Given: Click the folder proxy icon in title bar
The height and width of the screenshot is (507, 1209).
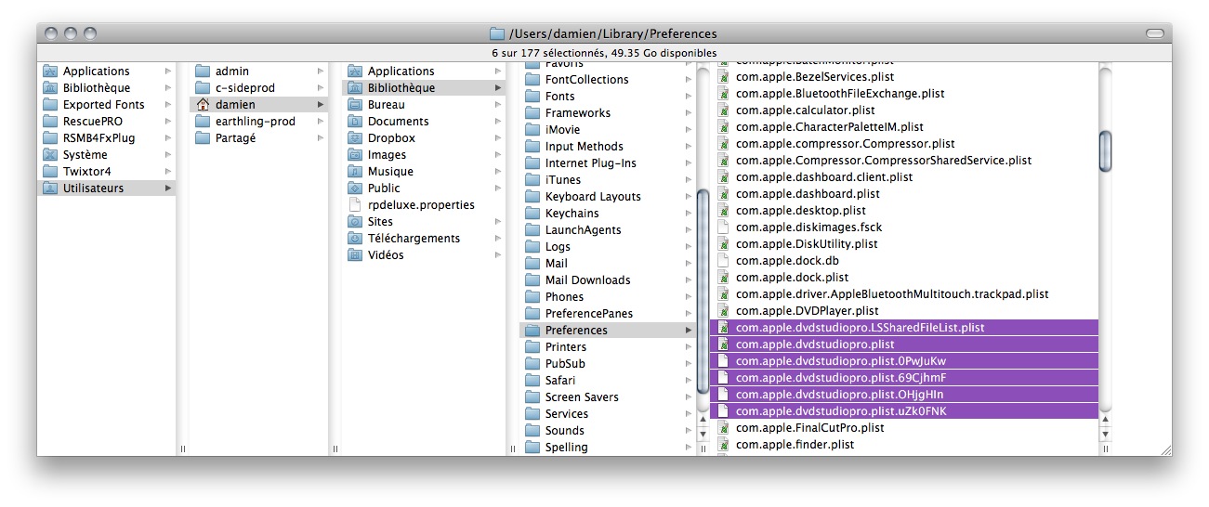Looking at the screenshot, I should 497,34.
